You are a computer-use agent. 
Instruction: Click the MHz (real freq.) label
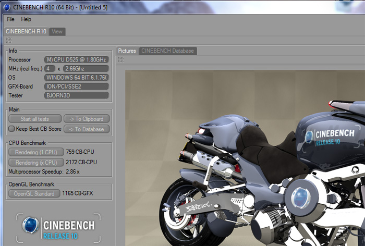pos(26,69)
